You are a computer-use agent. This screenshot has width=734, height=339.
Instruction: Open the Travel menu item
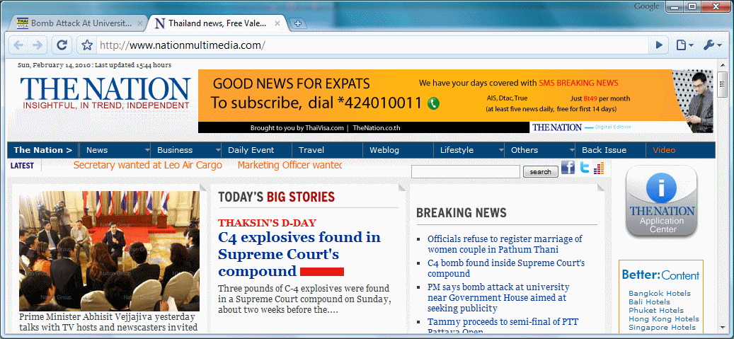pyautogui.click(x=311, y=150)
